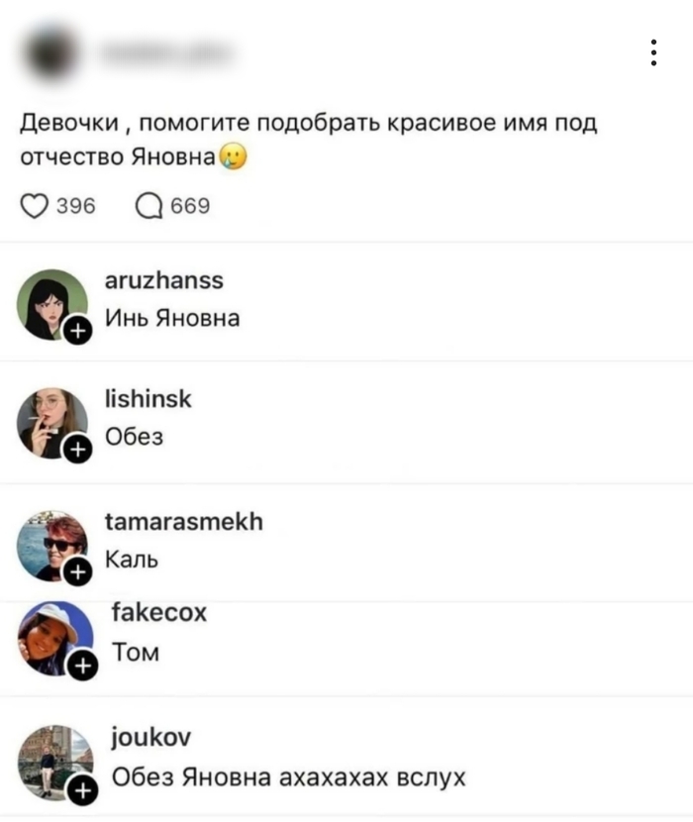The image size is (693, 822).
Task: Open lishinsk profile from username
Action: pos(148,399)
